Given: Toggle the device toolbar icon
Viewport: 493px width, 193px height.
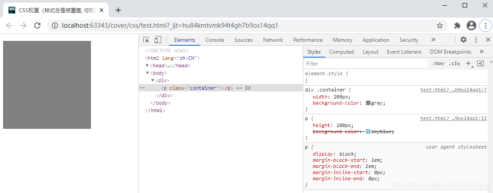Looking at the screenshot, I should [158, 40].
